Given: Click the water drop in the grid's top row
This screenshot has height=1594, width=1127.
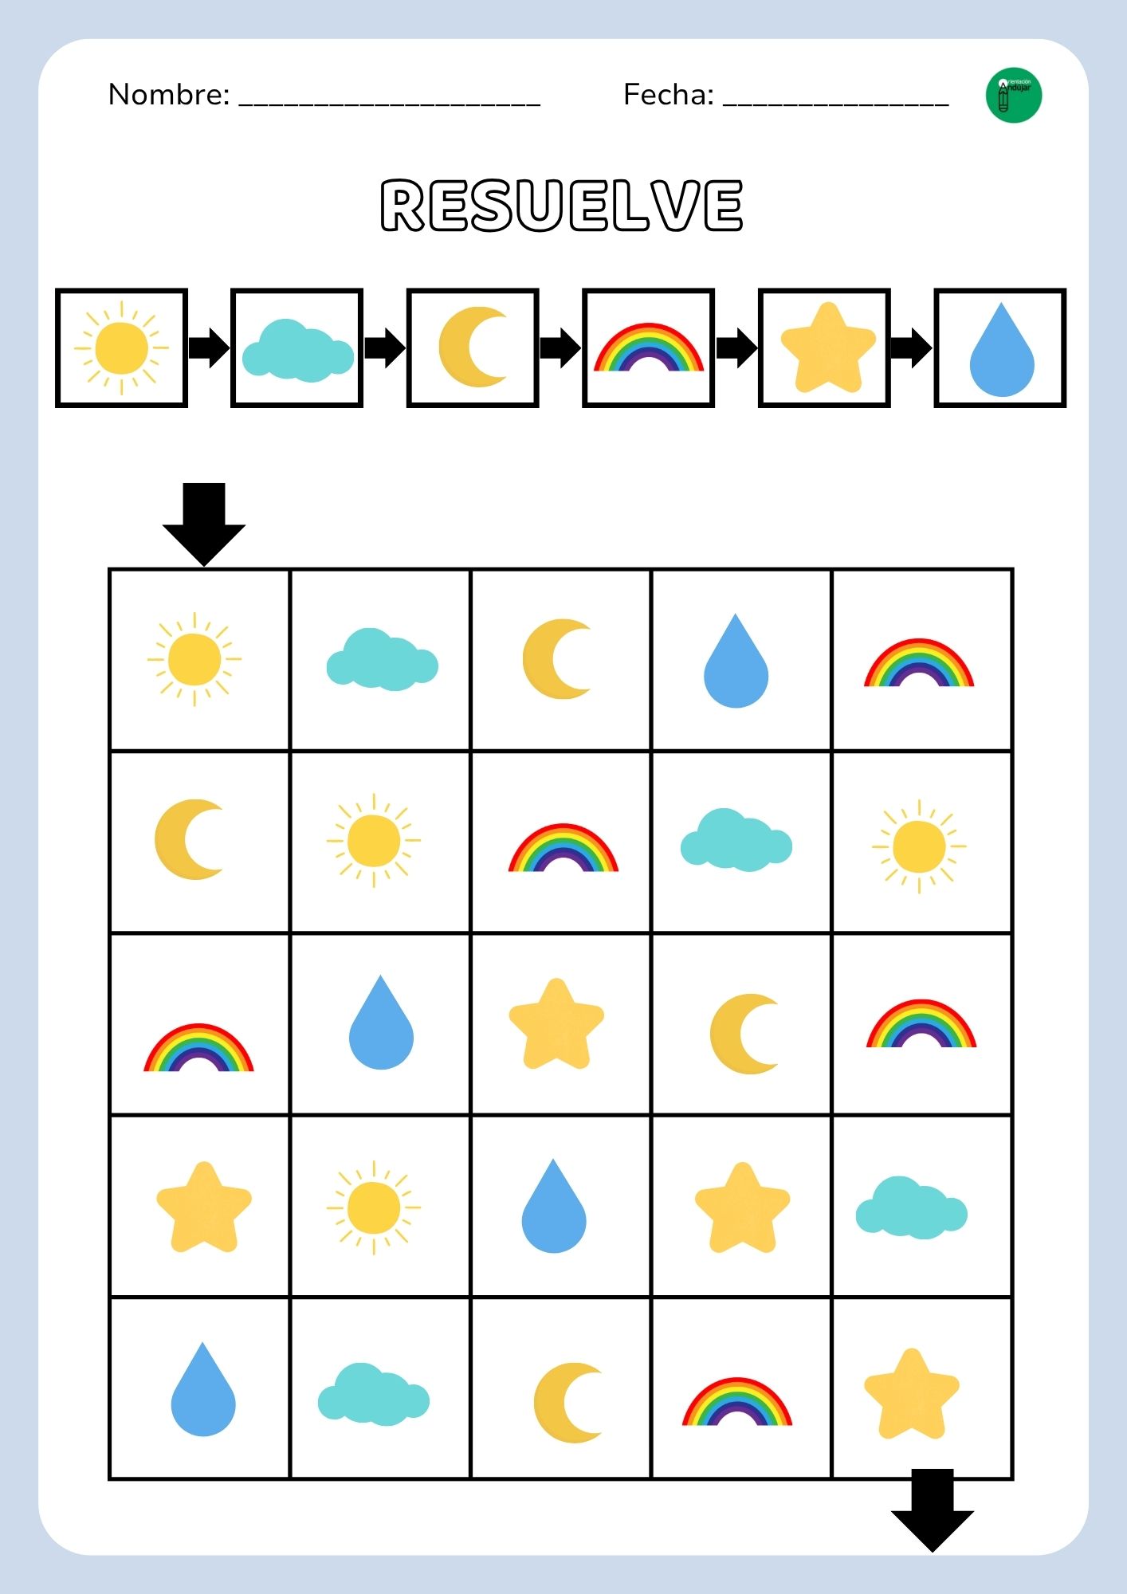Looking at the screenshot, I should click(x=736, y=660).
